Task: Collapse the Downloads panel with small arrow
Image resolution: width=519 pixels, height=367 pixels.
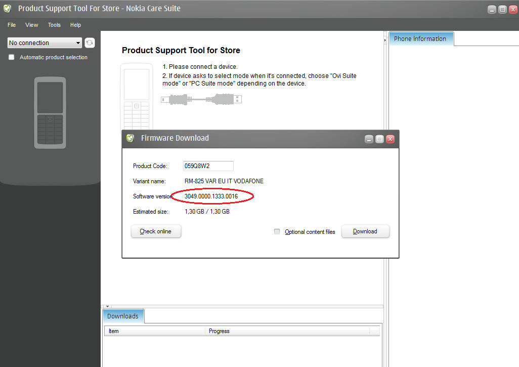Action: tap(107, 306)
